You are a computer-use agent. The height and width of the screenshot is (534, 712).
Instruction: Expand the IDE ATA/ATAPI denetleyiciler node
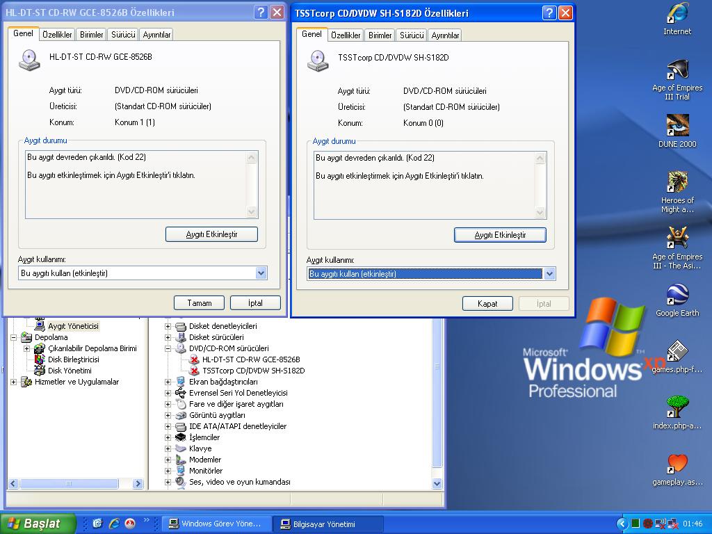[168, 426]
